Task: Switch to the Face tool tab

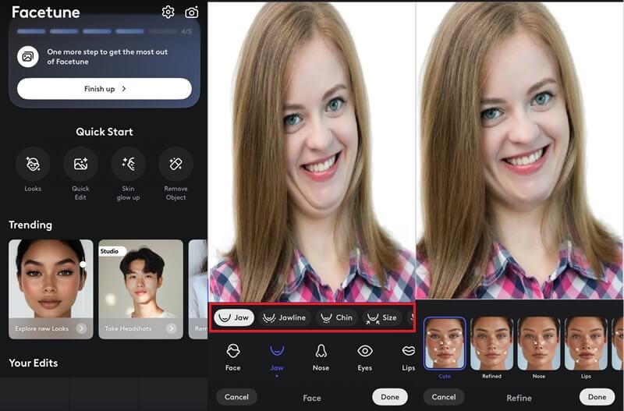Action: click(232, 357)
